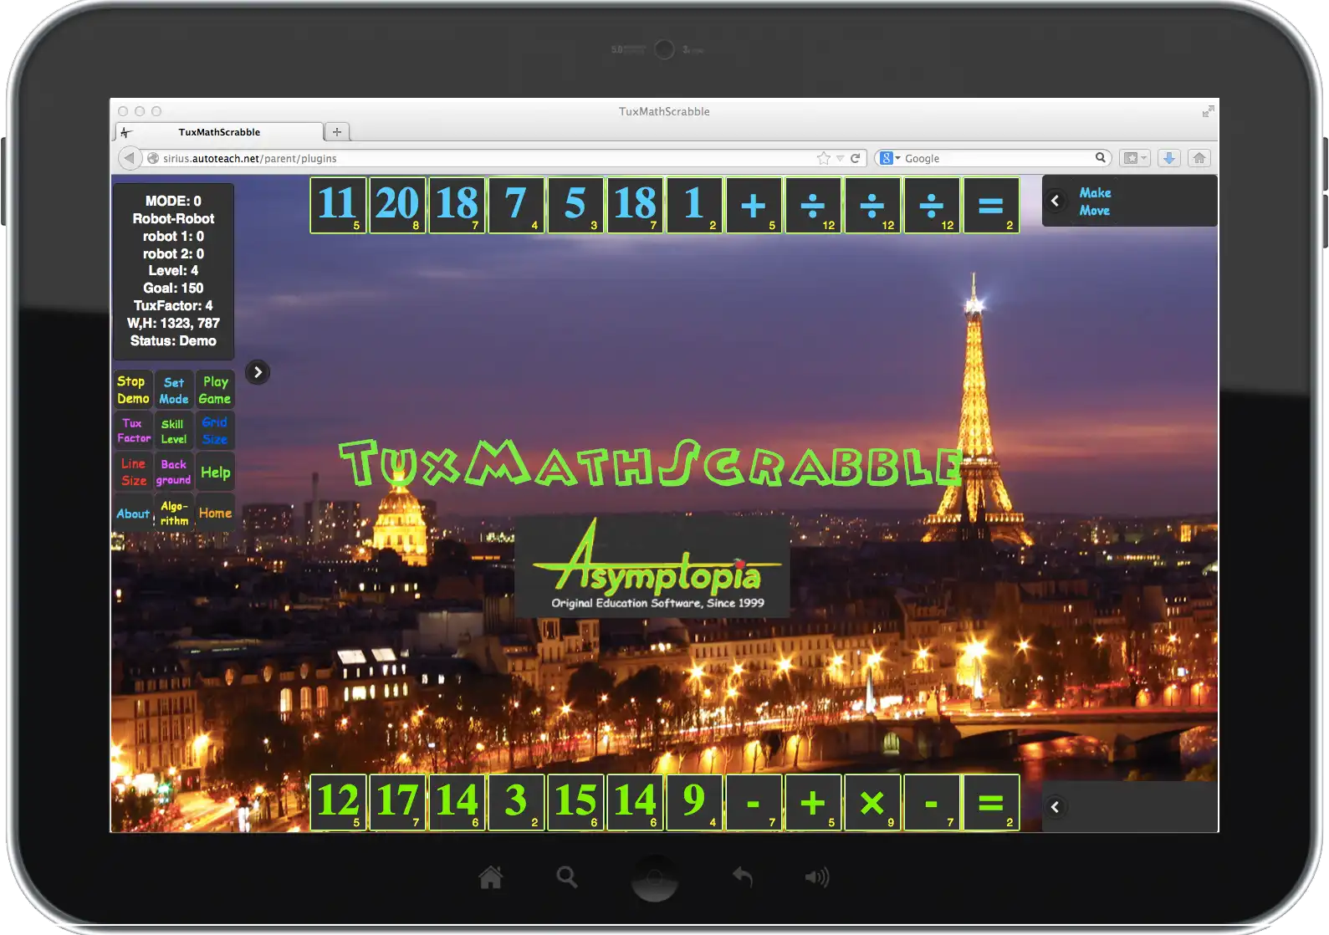Select the green multiply operator tile

(872, 802)
